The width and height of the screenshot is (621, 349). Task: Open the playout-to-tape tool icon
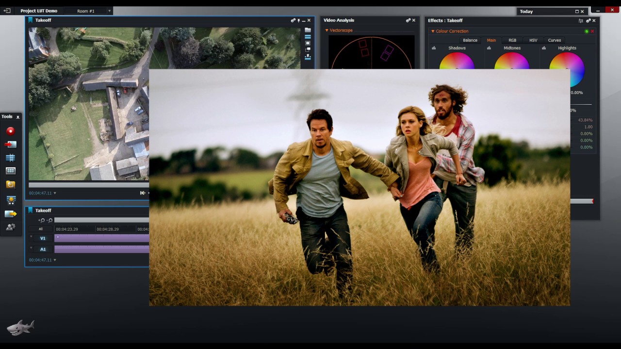coord(10,200)
